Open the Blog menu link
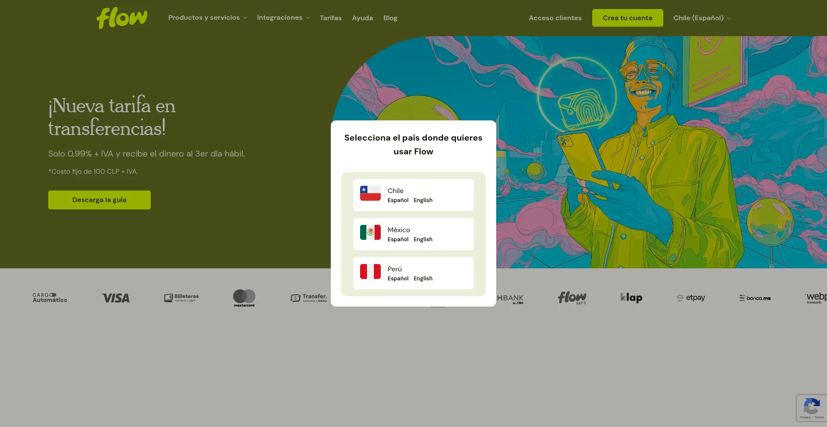 click(x=390, y=18)
